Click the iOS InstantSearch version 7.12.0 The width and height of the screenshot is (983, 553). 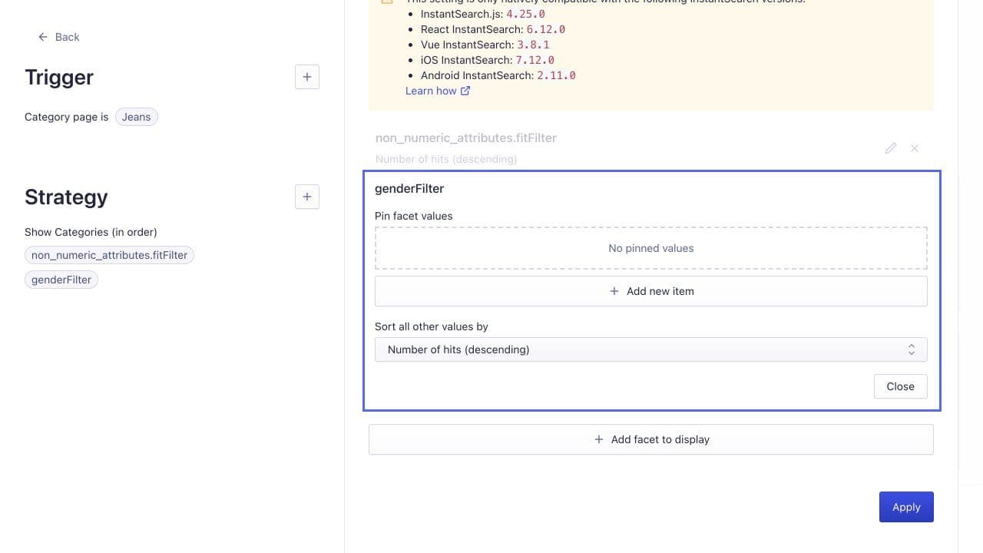coord(535,60)
